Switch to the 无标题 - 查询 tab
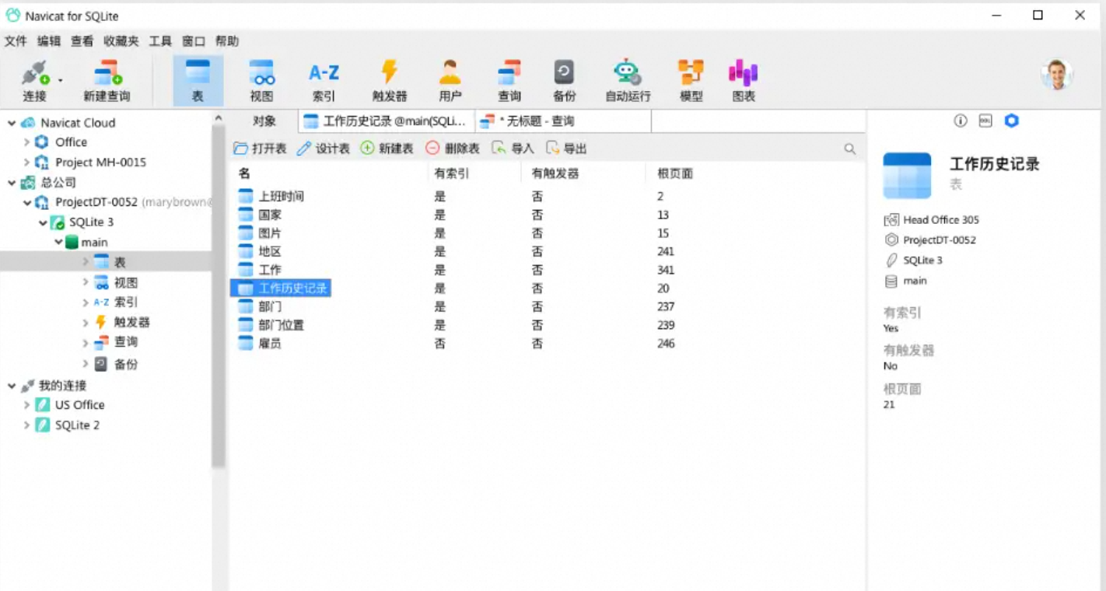Screen dimensions: 1106x591 click(563, 121)
